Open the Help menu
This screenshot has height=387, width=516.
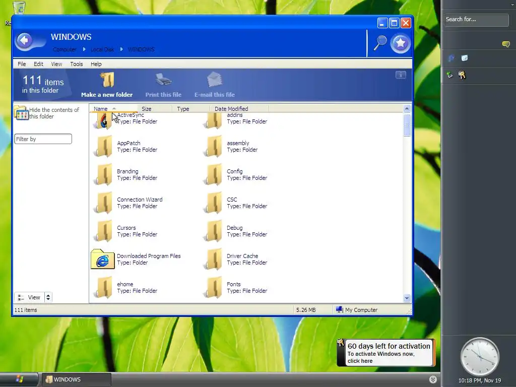pyautogui.click(x=96, y=64)
